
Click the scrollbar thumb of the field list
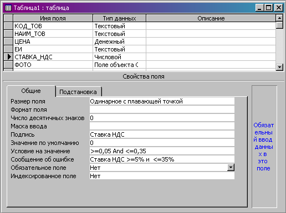(279, 25)
